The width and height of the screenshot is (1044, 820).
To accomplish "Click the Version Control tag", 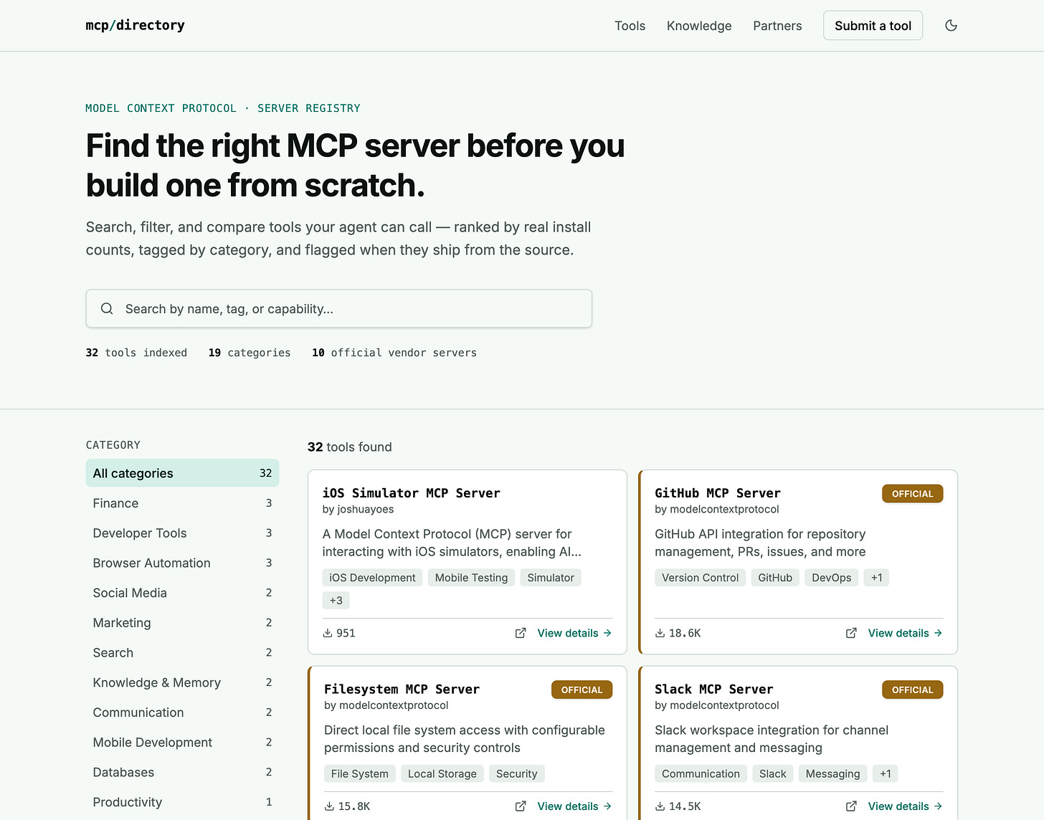I will pyautogui.click(x=700, y=578).
